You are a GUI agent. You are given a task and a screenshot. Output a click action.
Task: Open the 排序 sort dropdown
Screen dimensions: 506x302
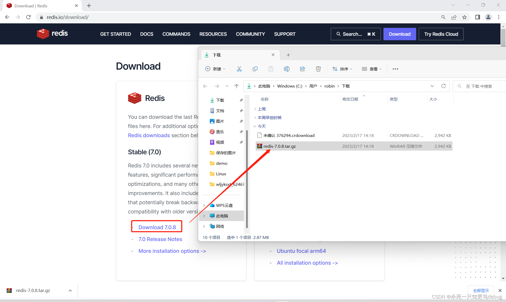coord(342,69)
